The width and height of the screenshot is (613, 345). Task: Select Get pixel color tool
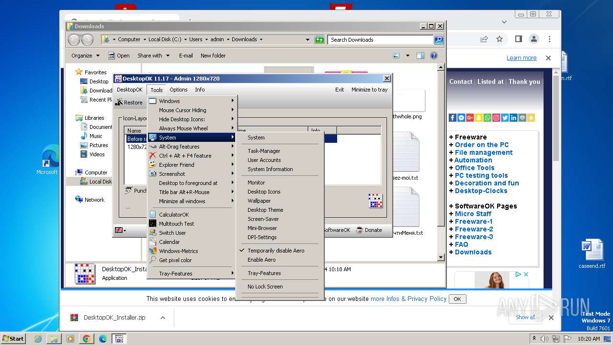click(192, 260)
